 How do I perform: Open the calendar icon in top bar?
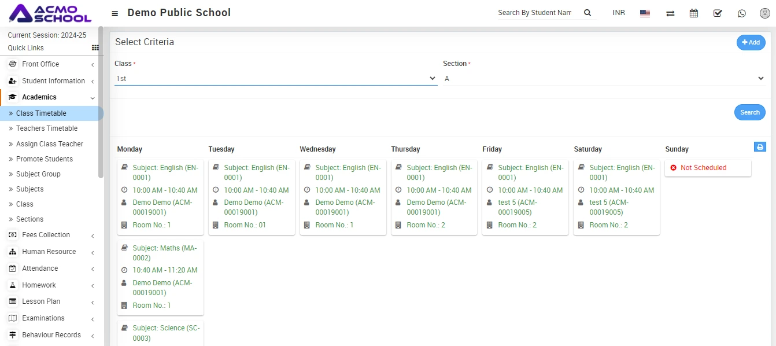pos(694,13)
